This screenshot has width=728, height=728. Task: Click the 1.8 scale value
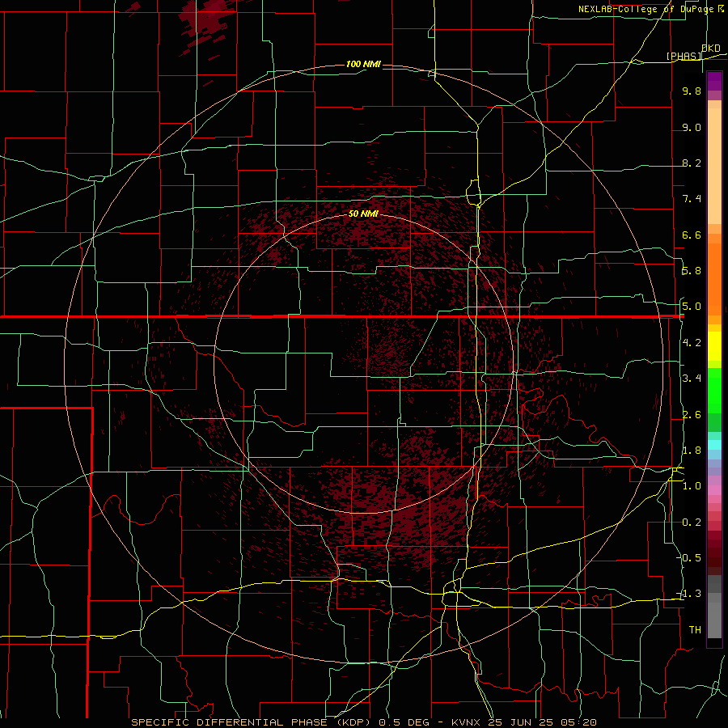[692, 451]
